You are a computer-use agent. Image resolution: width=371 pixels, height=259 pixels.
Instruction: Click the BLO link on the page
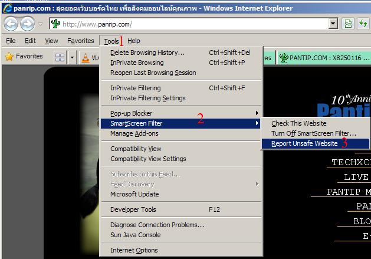click(362, 221)
